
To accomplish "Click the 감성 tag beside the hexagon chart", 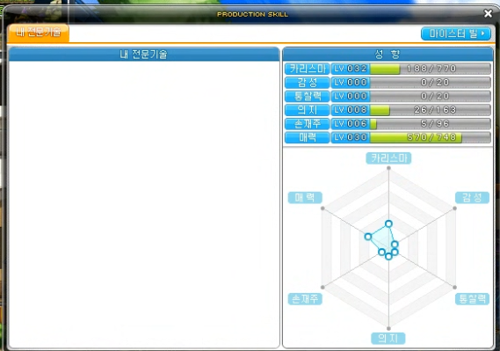I will coord(472,198).
